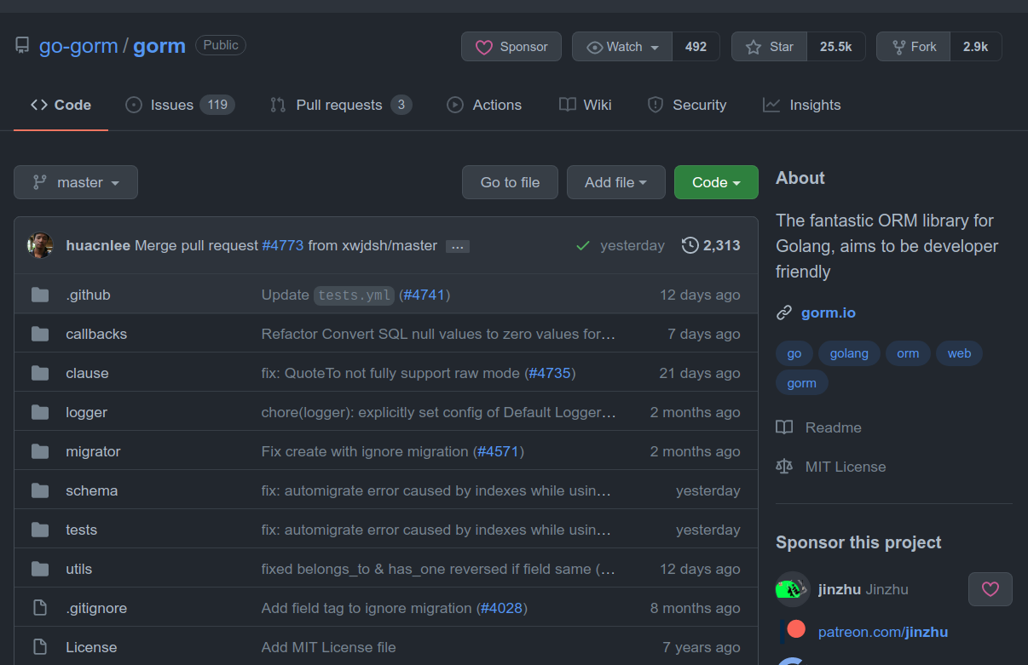Switch to the Insights tab
1028x665 pixels.
pyautogui.click(x=802, y=105)
